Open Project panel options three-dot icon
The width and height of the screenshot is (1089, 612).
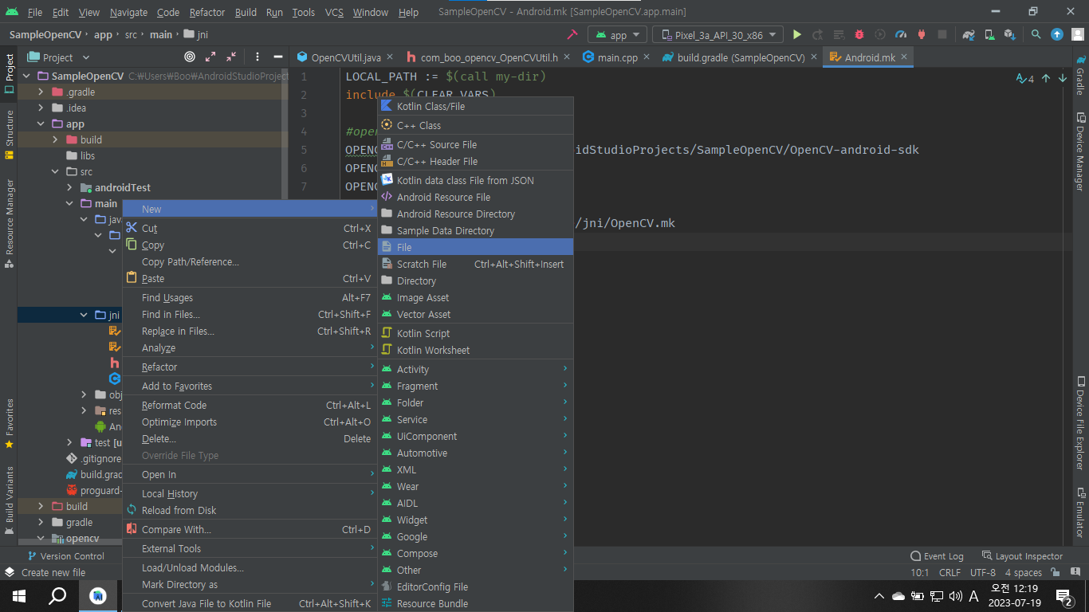click(257, 57)
